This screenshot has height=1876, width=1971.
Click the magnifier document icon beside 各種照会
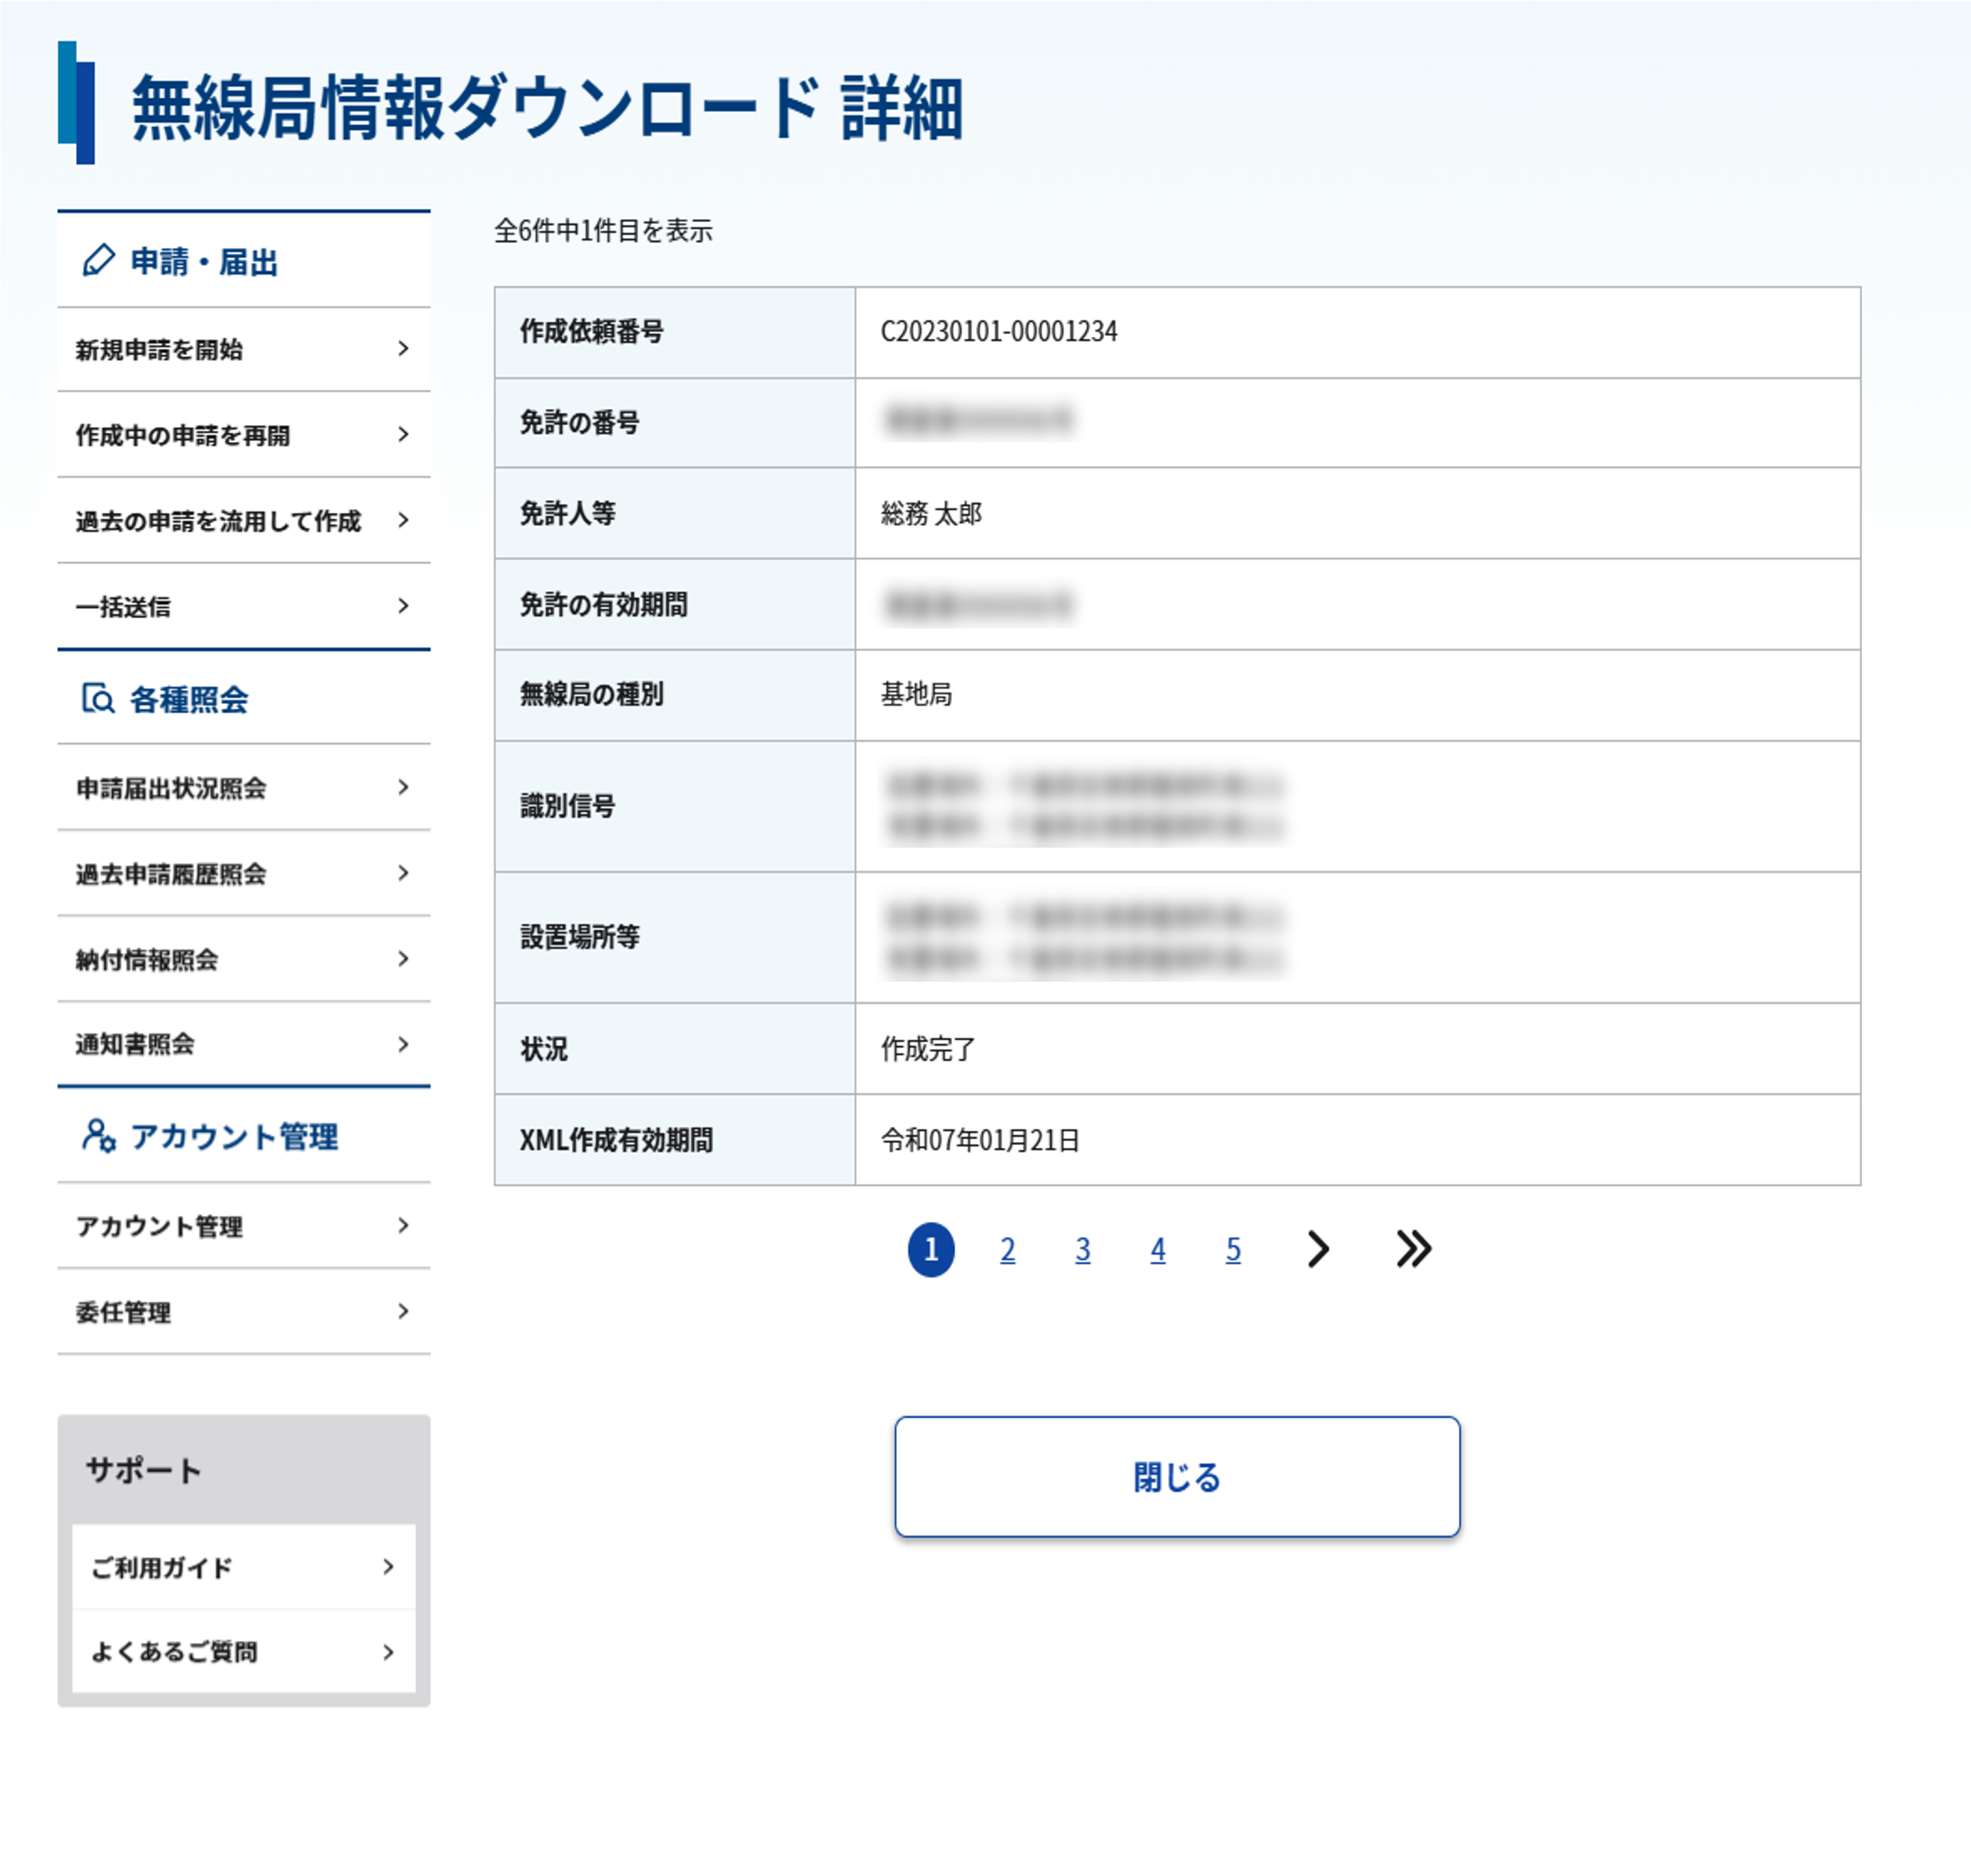(98, 698)
